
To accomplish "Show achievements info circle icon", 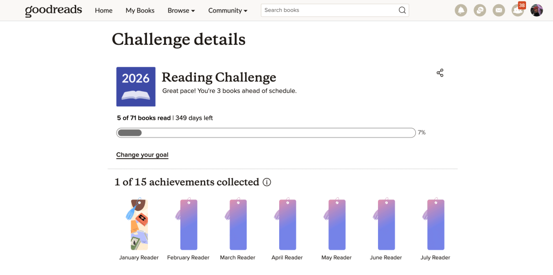I will tap(267, 182).
